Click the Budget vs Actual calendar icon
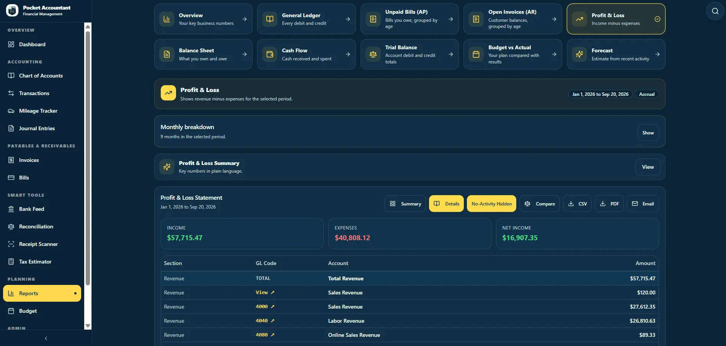 click(x=476, y=54)
